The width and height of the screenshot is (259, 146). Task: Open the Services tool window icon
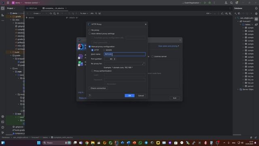click(x=3, y=116)
